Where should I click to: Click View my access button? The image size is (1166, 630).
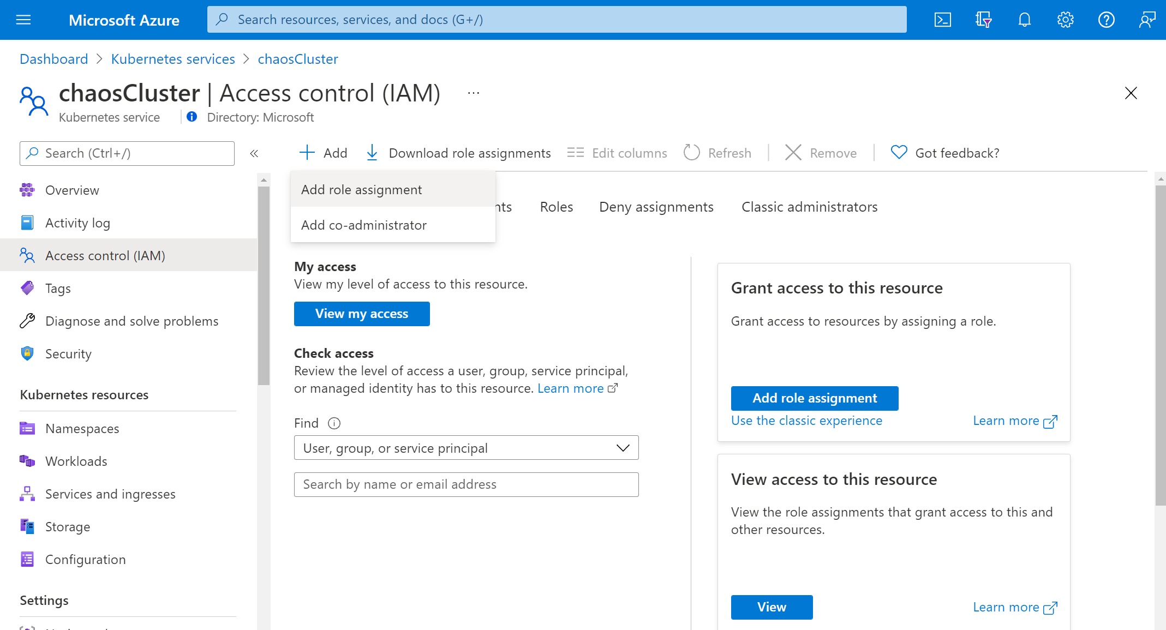pos(362,314)
